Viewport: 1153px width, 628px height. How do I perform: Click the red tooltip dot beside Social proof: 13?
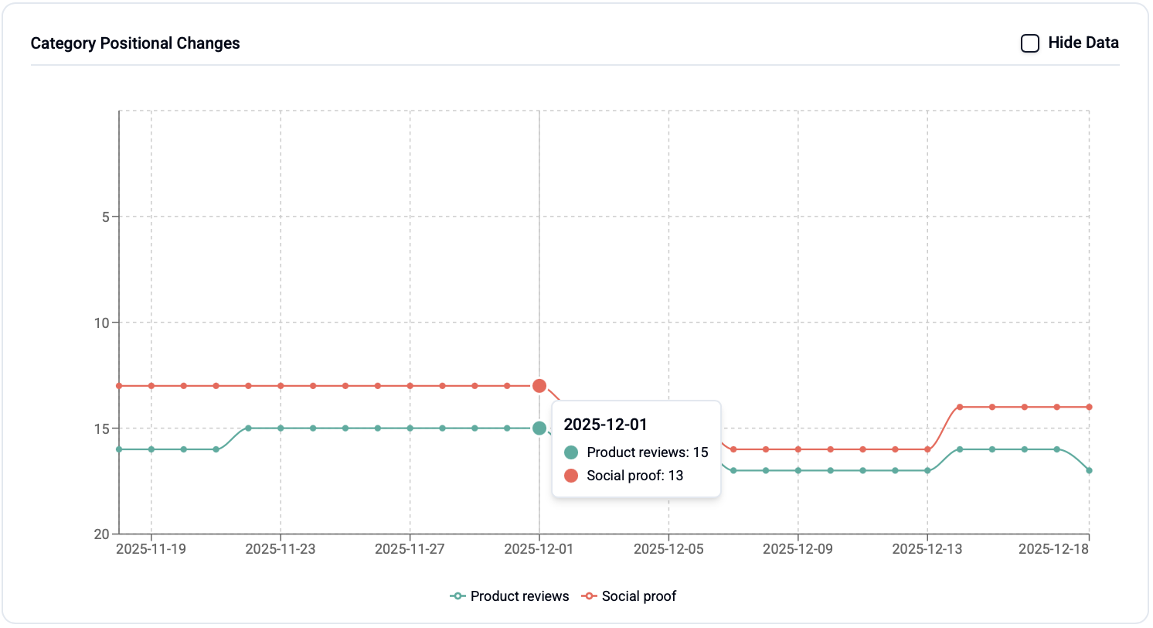(x=571, y=476)
